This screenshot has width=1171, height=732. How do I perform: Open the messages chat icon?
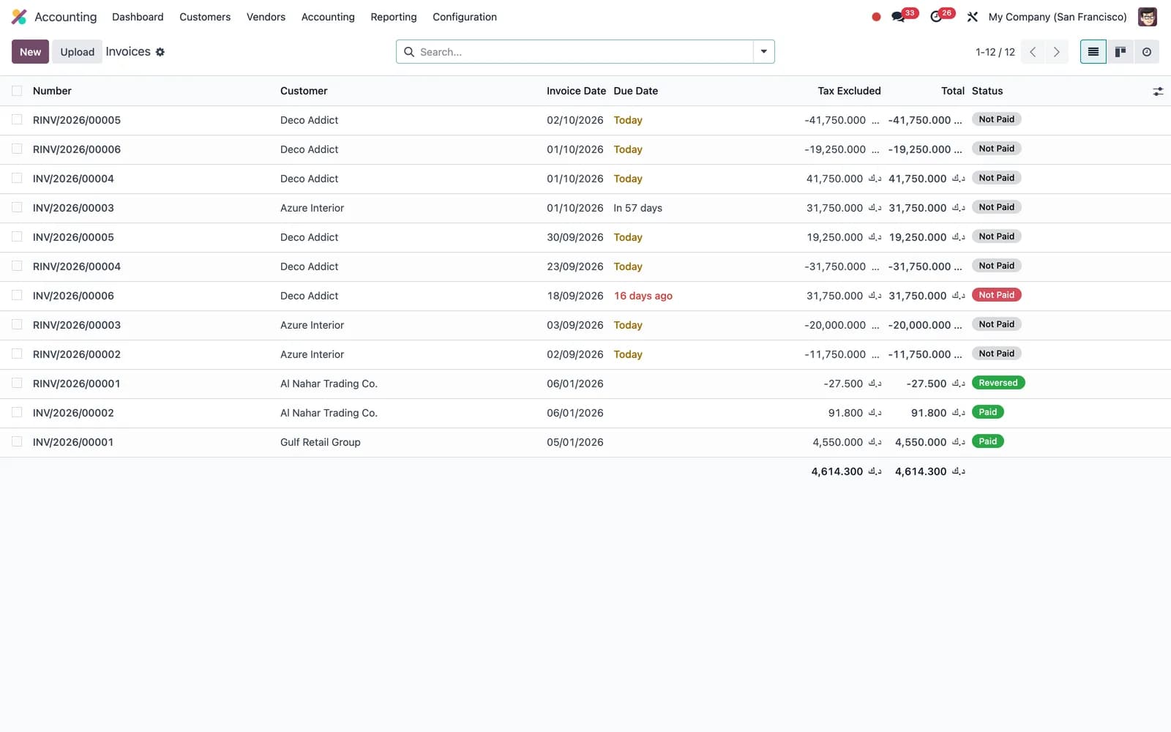pos(898,17)
